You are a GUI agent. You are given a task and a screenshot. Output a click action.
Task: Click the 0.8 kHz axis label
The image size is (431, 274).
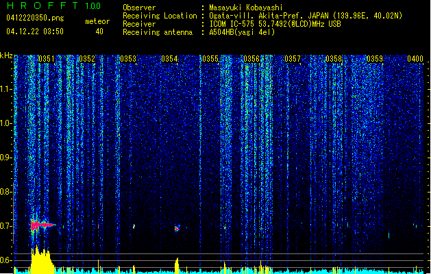(x=5, y=192)
